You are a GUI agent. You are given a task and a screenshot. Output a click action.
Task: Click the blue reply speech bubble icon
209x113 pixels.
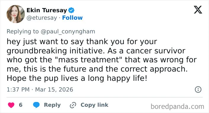[x=36, y=105]
